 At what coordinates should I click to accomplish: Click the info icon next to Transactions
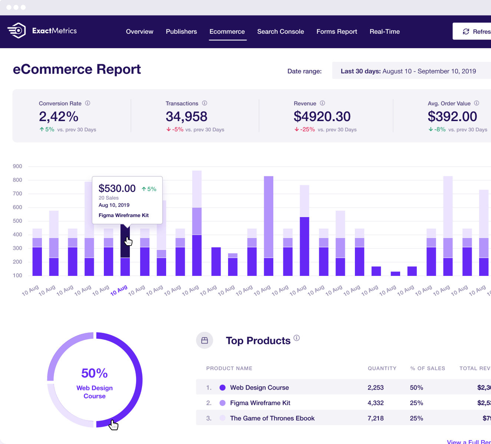pyautogui.click(x=204, y=103)
